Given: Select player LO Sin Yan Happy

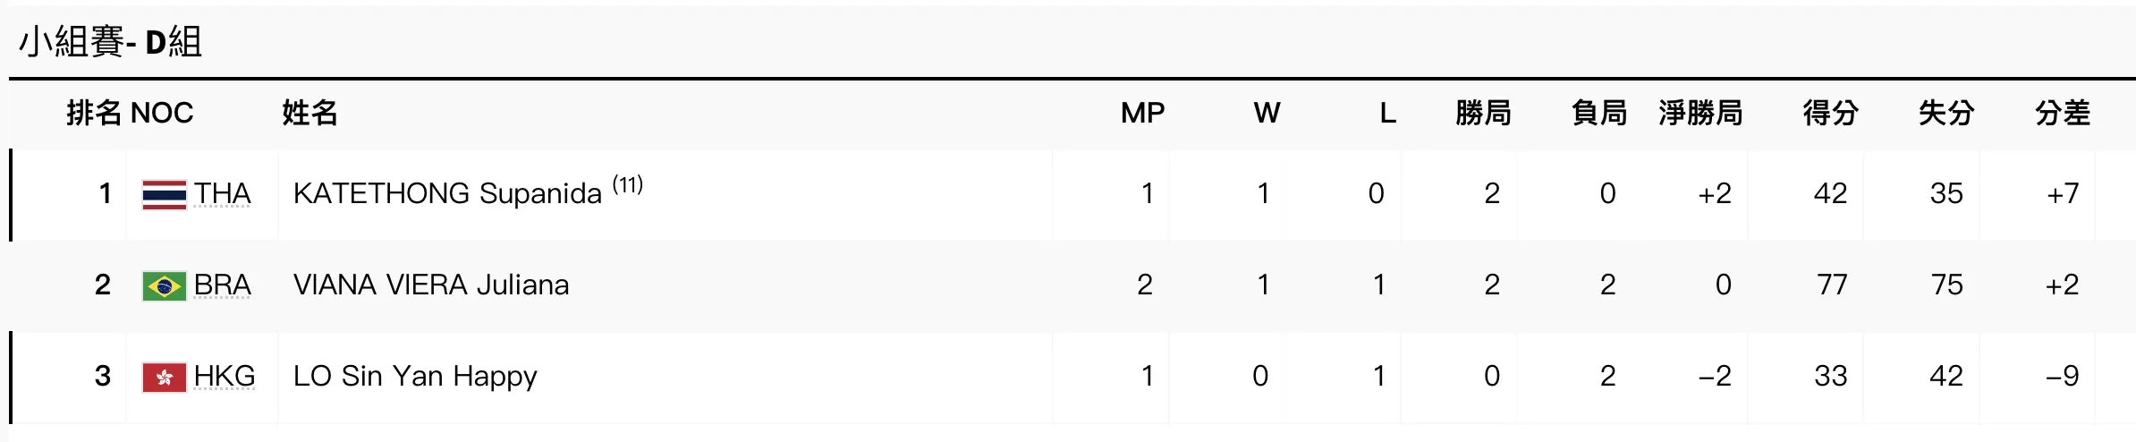Looking at the screenshot, I should (x=415, y=376).
